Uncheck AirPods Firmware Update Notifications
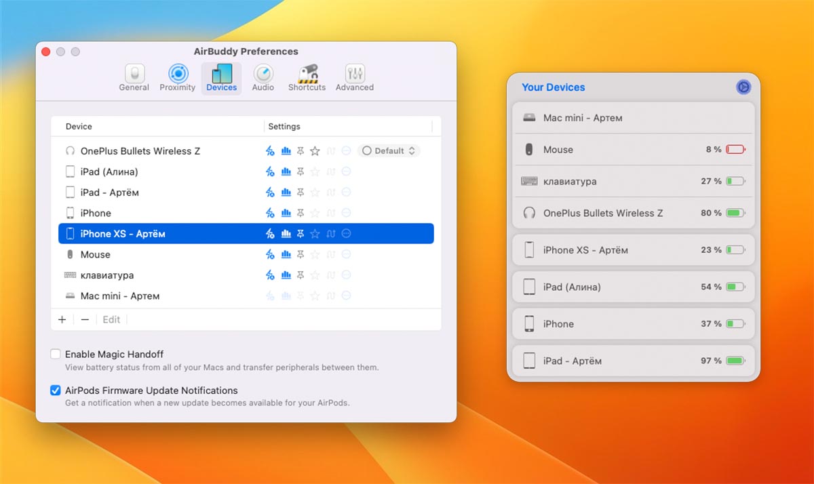Viewport: 814px width, 484px height. point(56,390)
